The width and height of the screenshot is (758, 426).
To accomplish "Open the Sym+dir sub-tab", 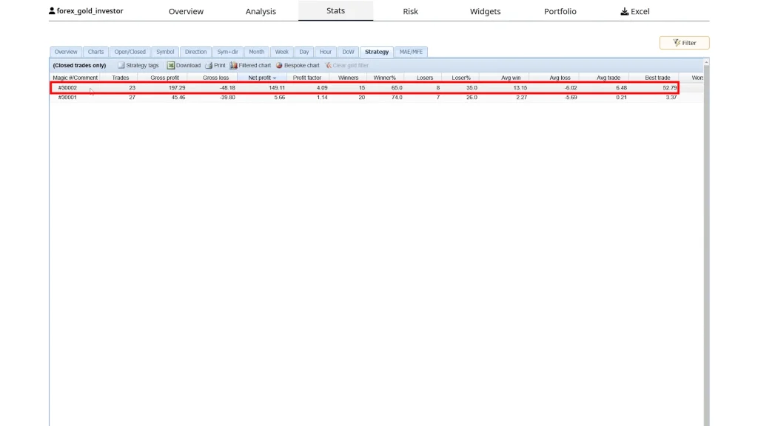I will click(x=227, y=52).
